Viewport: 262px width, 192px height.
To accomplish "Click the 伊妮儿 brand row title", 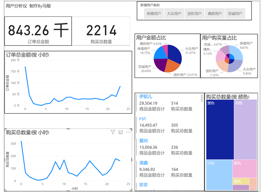I will point(146,96).
